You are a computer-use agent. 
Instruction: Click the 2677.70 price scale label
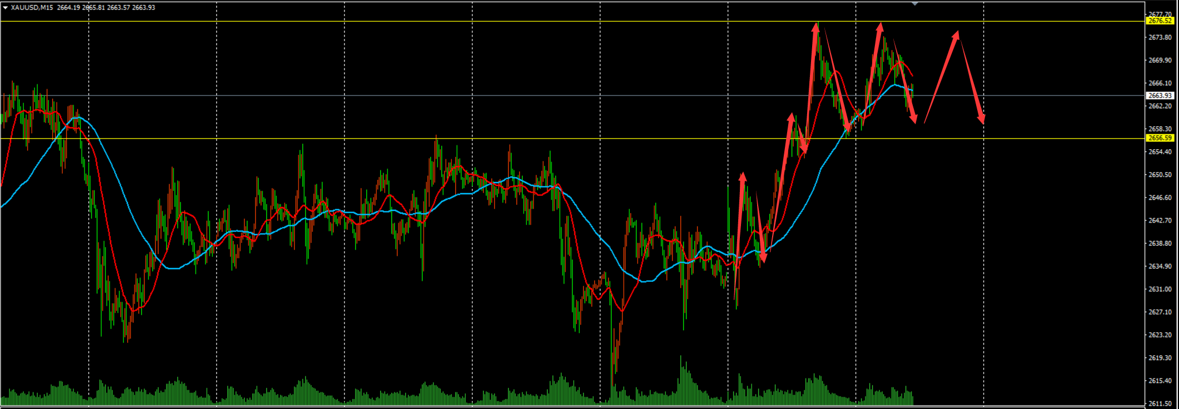[x=1160, y=14]
